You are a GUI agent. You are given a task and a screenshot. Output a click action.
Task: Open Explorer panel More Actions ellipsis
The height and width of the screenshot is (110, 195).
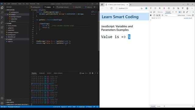pos(27,7)
